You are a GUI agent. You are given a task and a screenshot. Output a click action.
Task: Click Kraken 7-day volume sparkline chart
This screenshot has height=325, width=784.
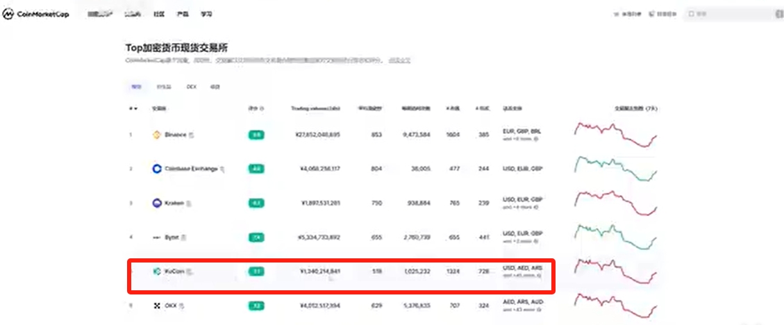pyautogui.click(x=615, y=203)
